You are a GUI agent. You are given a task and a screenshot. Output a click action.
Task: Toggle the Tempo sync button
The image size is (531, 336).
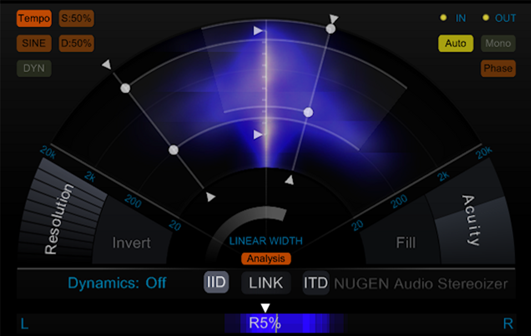(x=34, y=18)
